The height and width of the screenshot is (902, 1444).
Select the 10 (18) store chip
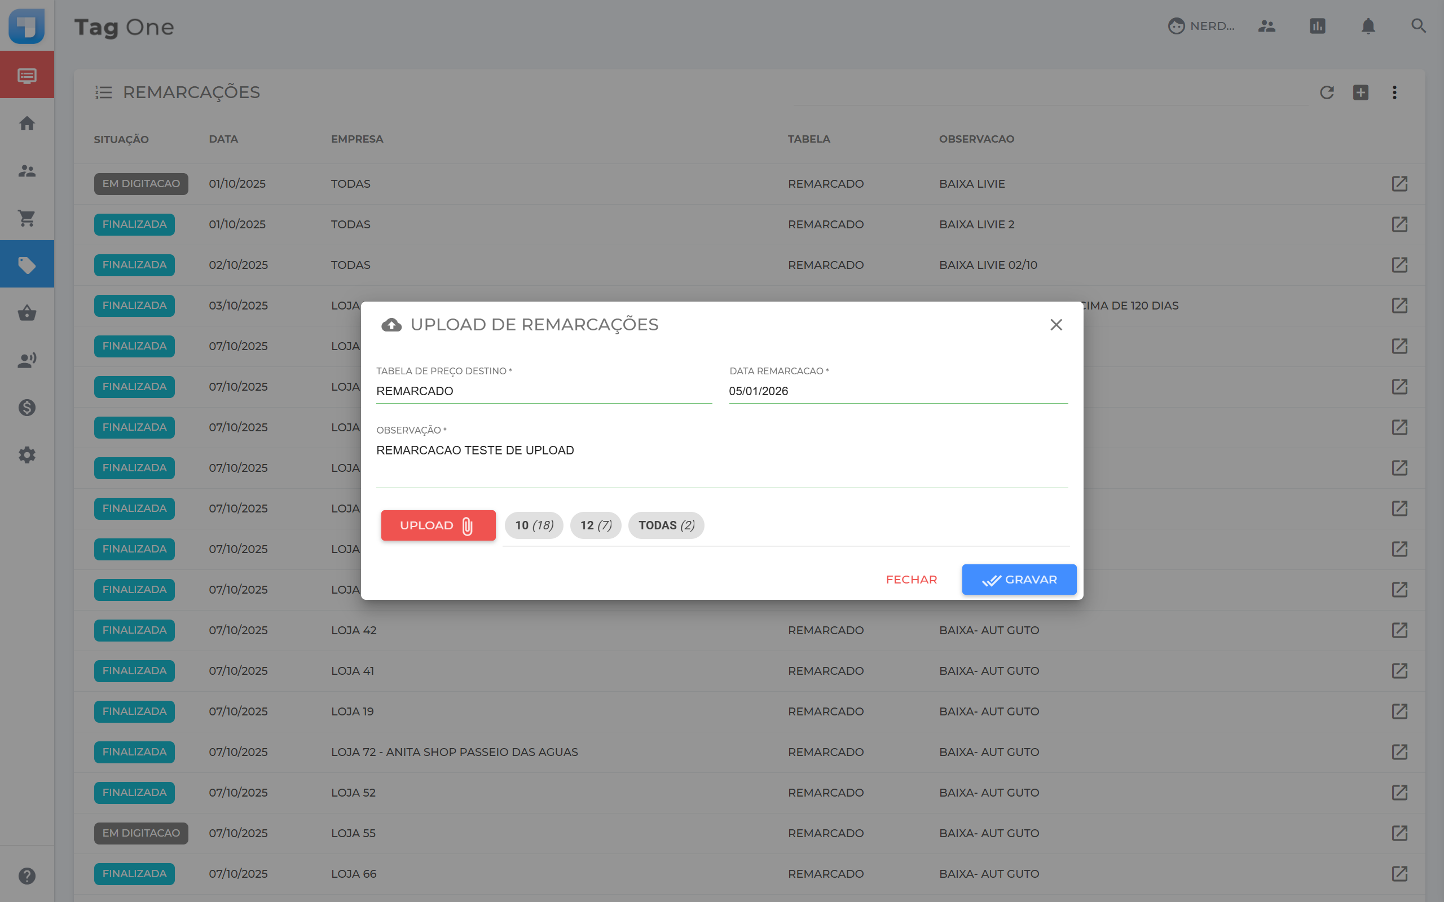coord(534,525)
